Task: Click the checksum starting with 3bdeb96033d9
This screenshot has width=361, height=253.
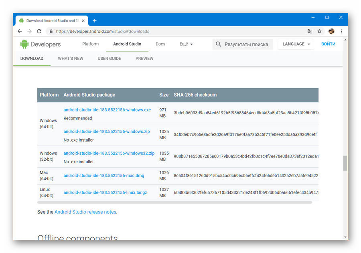Action: [246, 113]
